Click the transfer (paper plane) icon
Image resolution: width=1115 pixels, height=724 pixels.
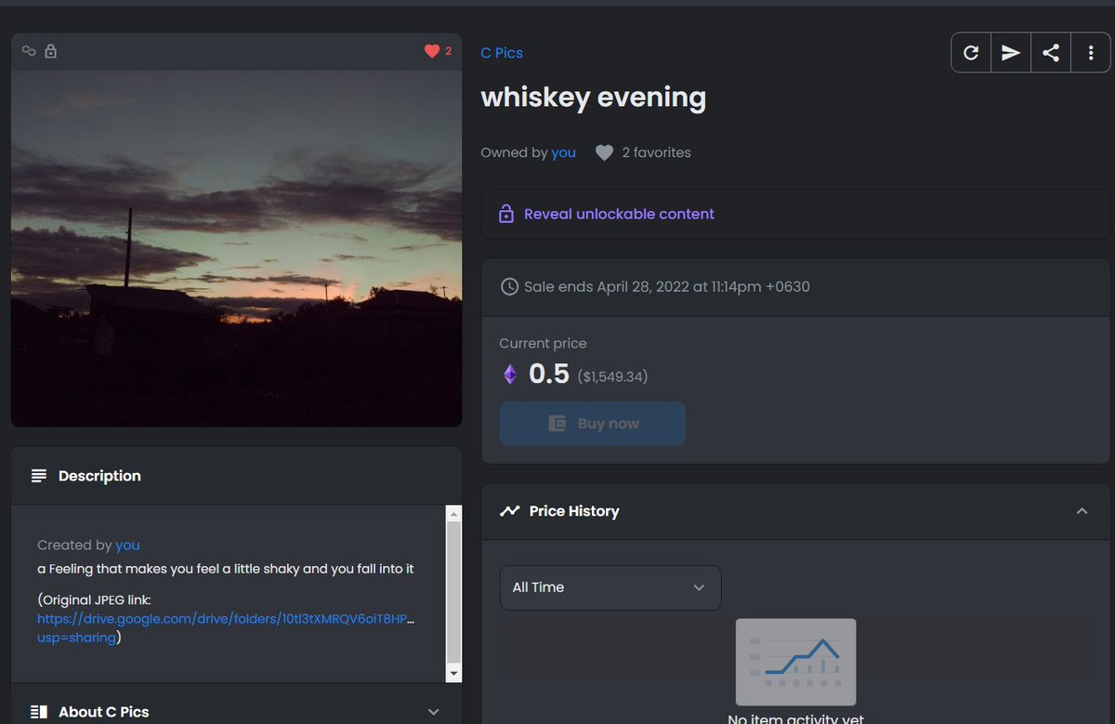pyautogui.click(x=1011, y=53)
